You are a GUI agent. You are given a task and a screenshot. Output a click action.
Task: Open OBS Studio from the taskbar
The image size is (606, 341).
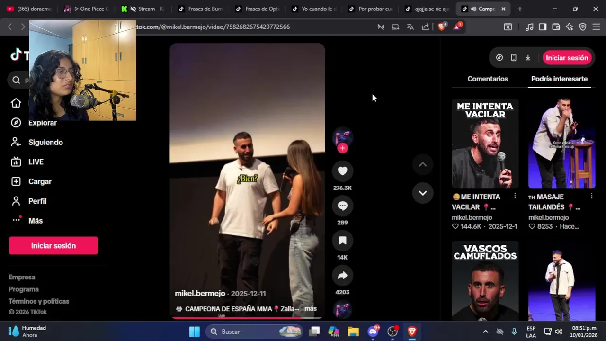tap(392, 332)
